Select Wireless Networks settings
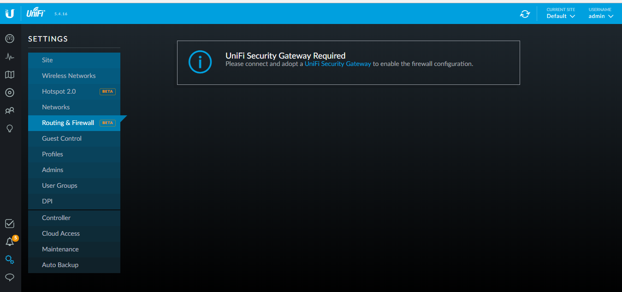Image resolution: width=622 pixels, height=292 pixels. [74, 76]
